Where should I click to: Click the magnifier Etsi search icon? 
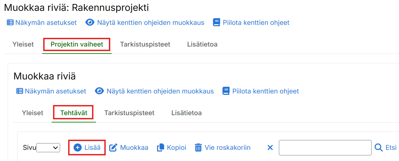tap(379, 148)
